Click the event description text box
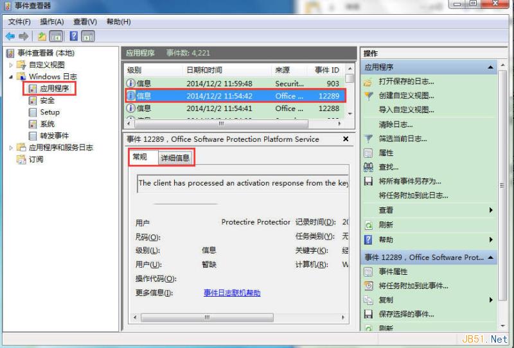Viewport: 514px width, 348px height. pos(243,183)
